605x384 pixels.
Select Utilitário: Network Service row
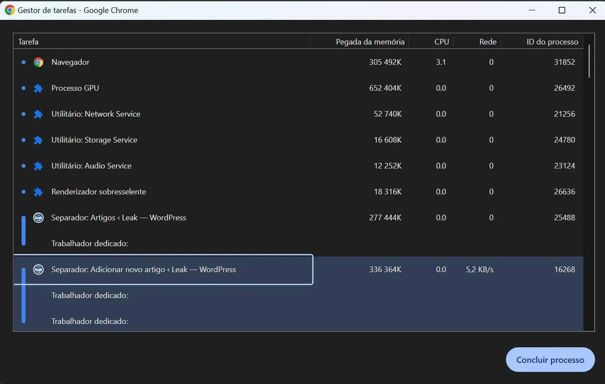click(298, 114)
